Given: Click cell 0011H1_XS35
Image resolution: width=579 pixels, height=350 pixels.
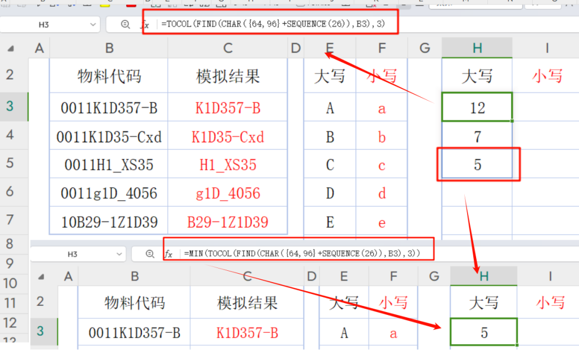Looking at the screenshot, I should [109, 165].
